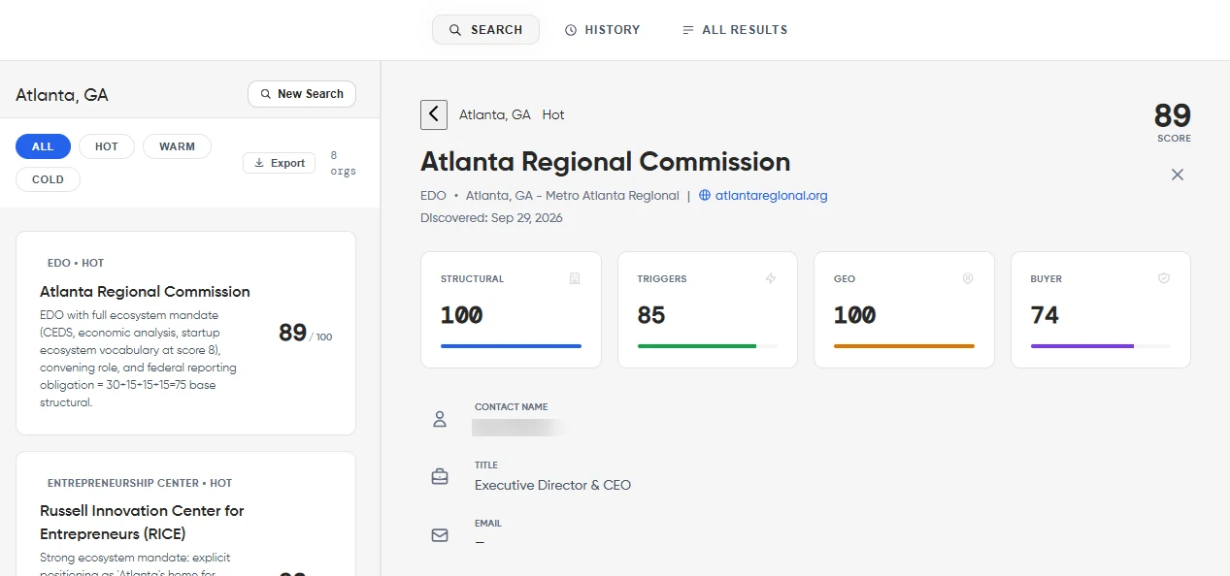Click the 'Hot' breadcrumb label

[x=553, y=114]
